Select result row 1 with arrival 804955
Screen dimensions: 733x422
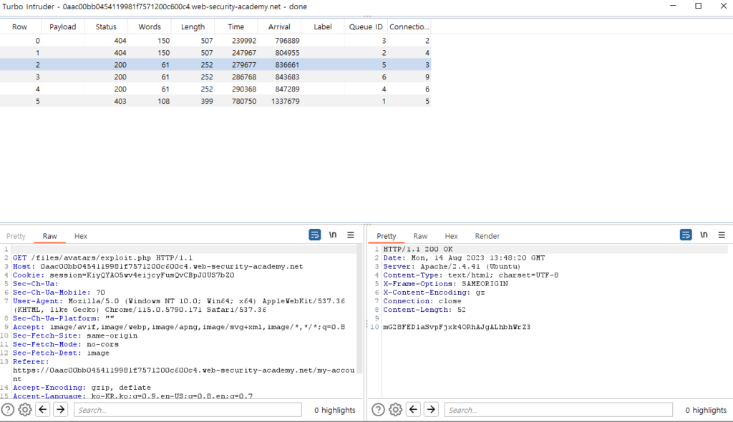pyautogui.click(x=215, y=53)
